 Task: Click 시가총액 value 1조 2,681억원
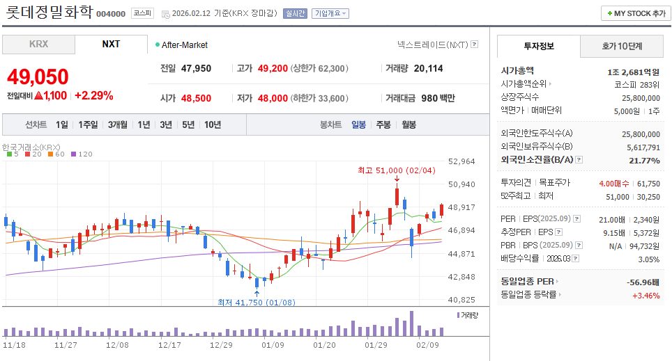coord(634,72)
